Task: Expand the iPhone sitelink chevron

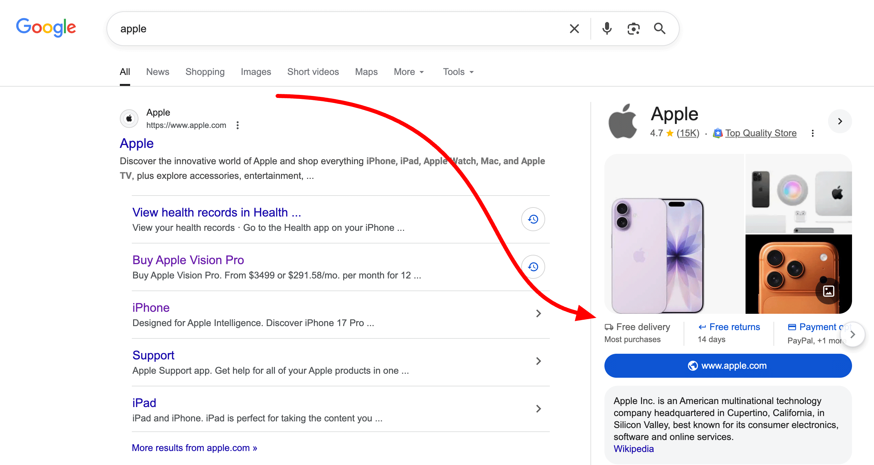Action: point(538,313)
